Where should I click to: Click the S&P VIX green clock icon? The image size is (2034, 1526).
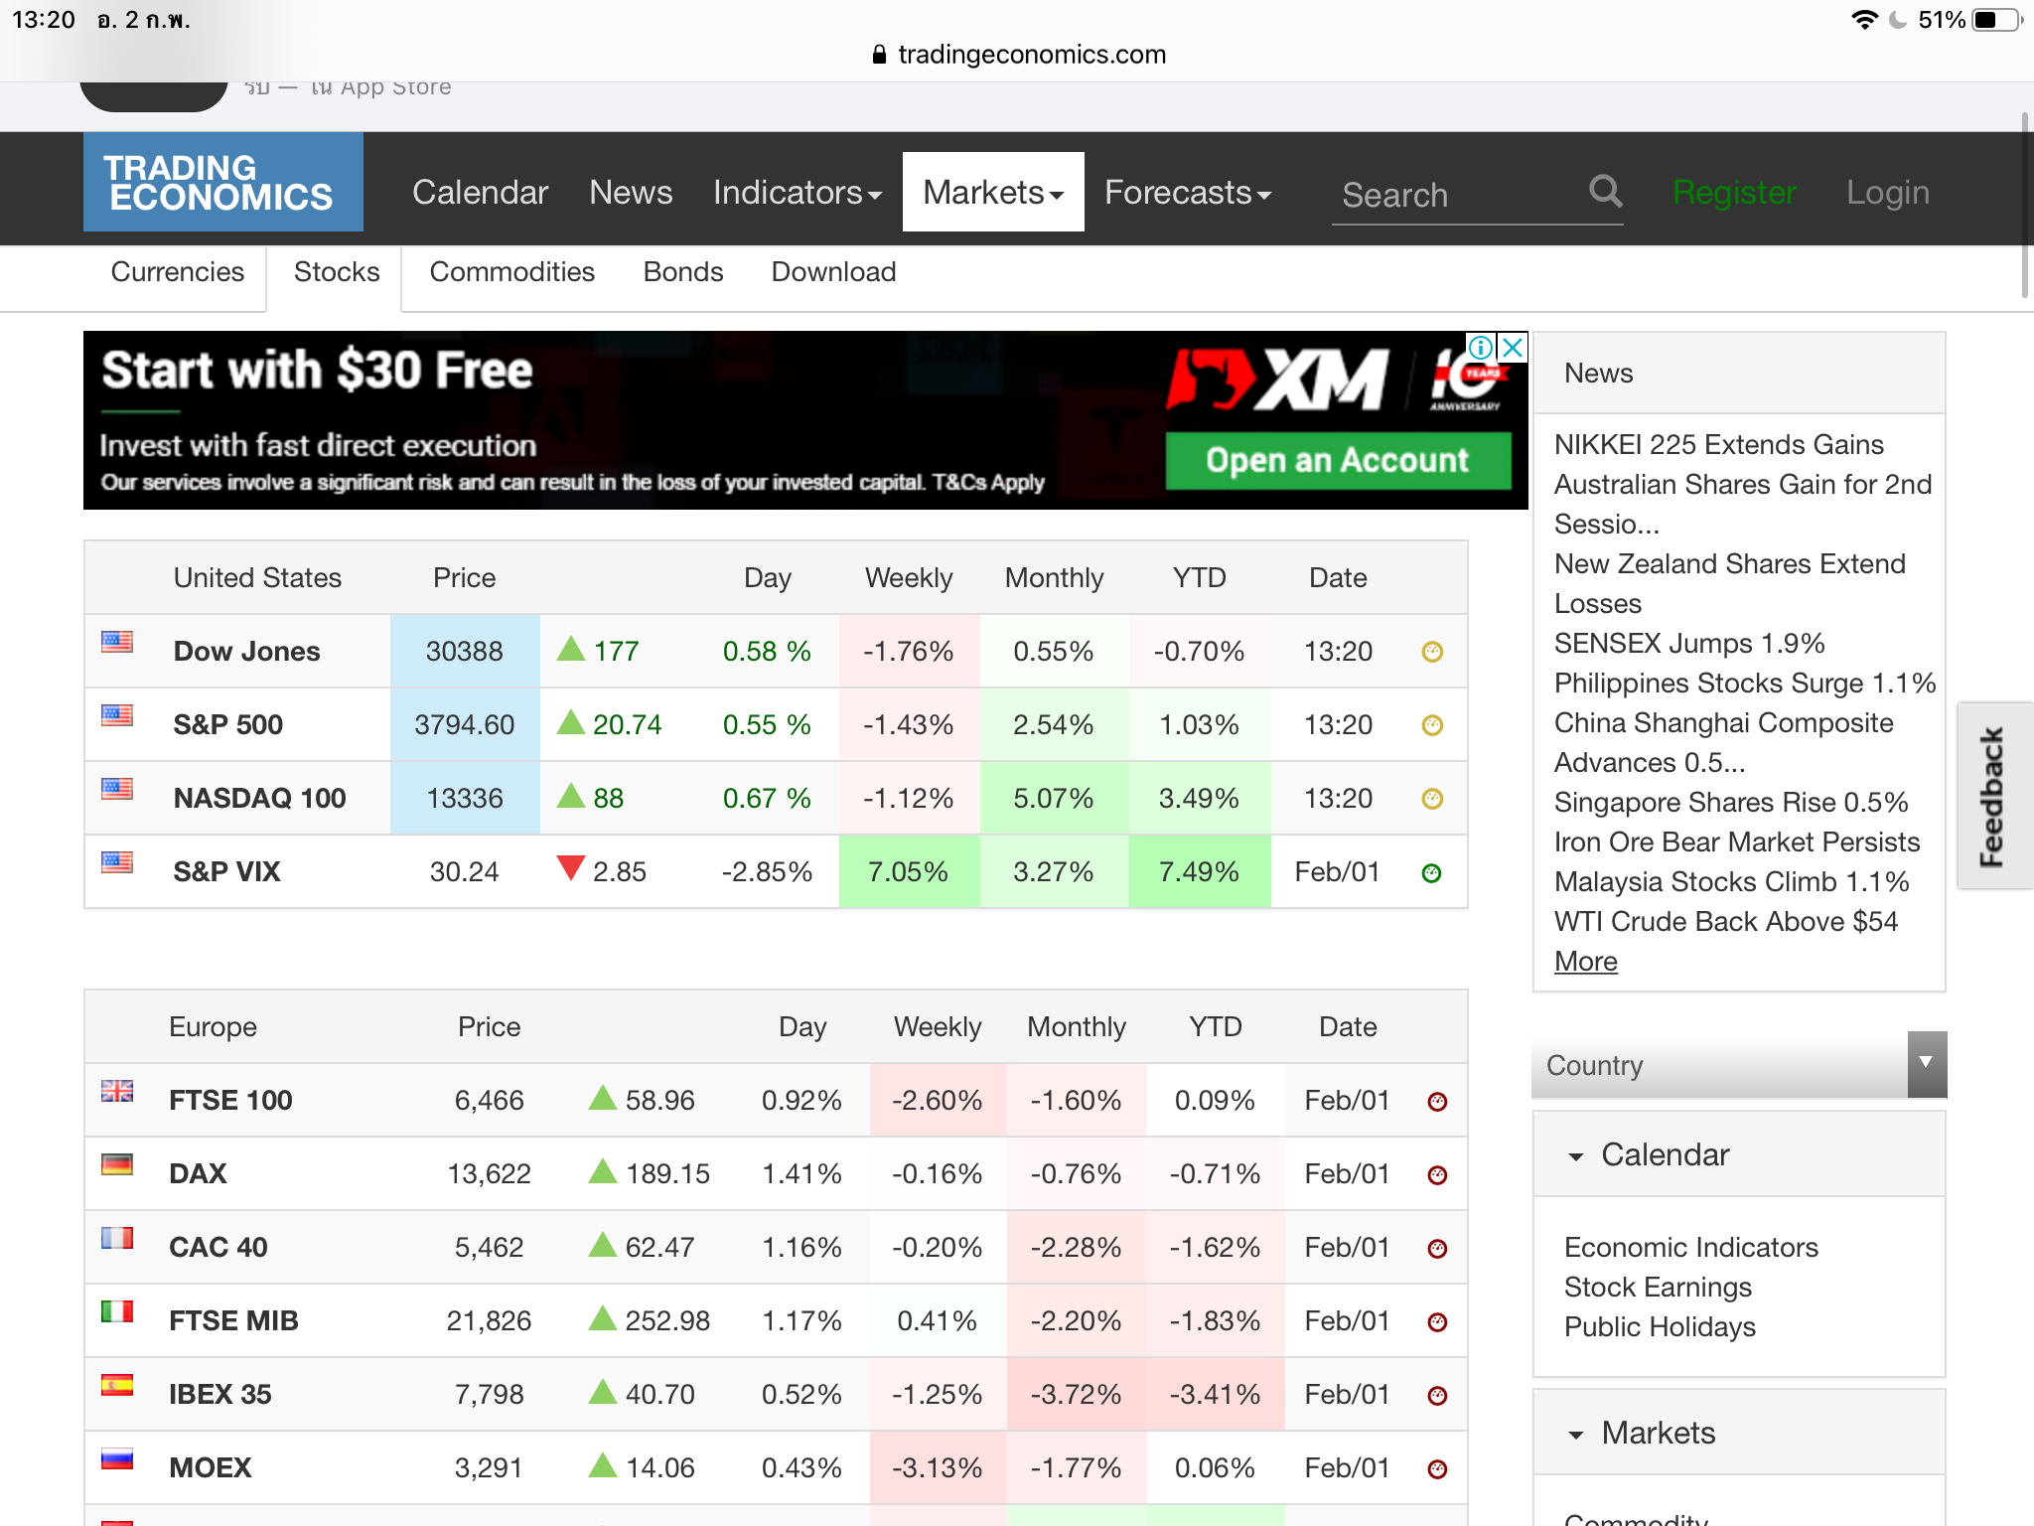(1431, 873)
